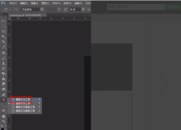Select the Zoom magnifier tool
This screenshot has height=130, width=181.
point(3,121)
